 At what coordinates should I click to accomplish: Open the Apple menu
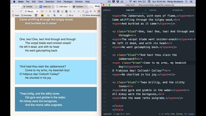click(14, 2)
